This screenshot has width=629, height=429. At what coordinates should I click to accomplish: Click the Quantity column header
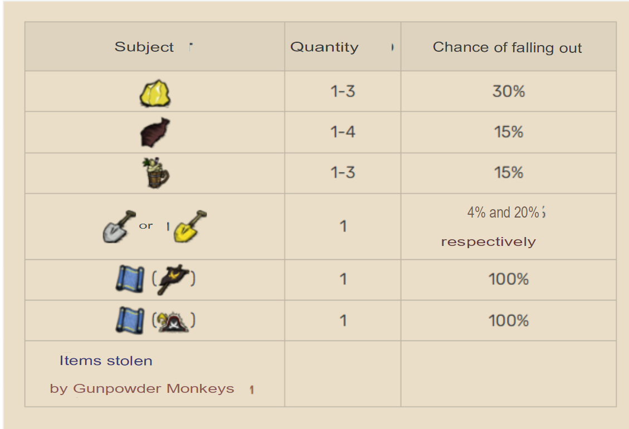click(324, 47)
